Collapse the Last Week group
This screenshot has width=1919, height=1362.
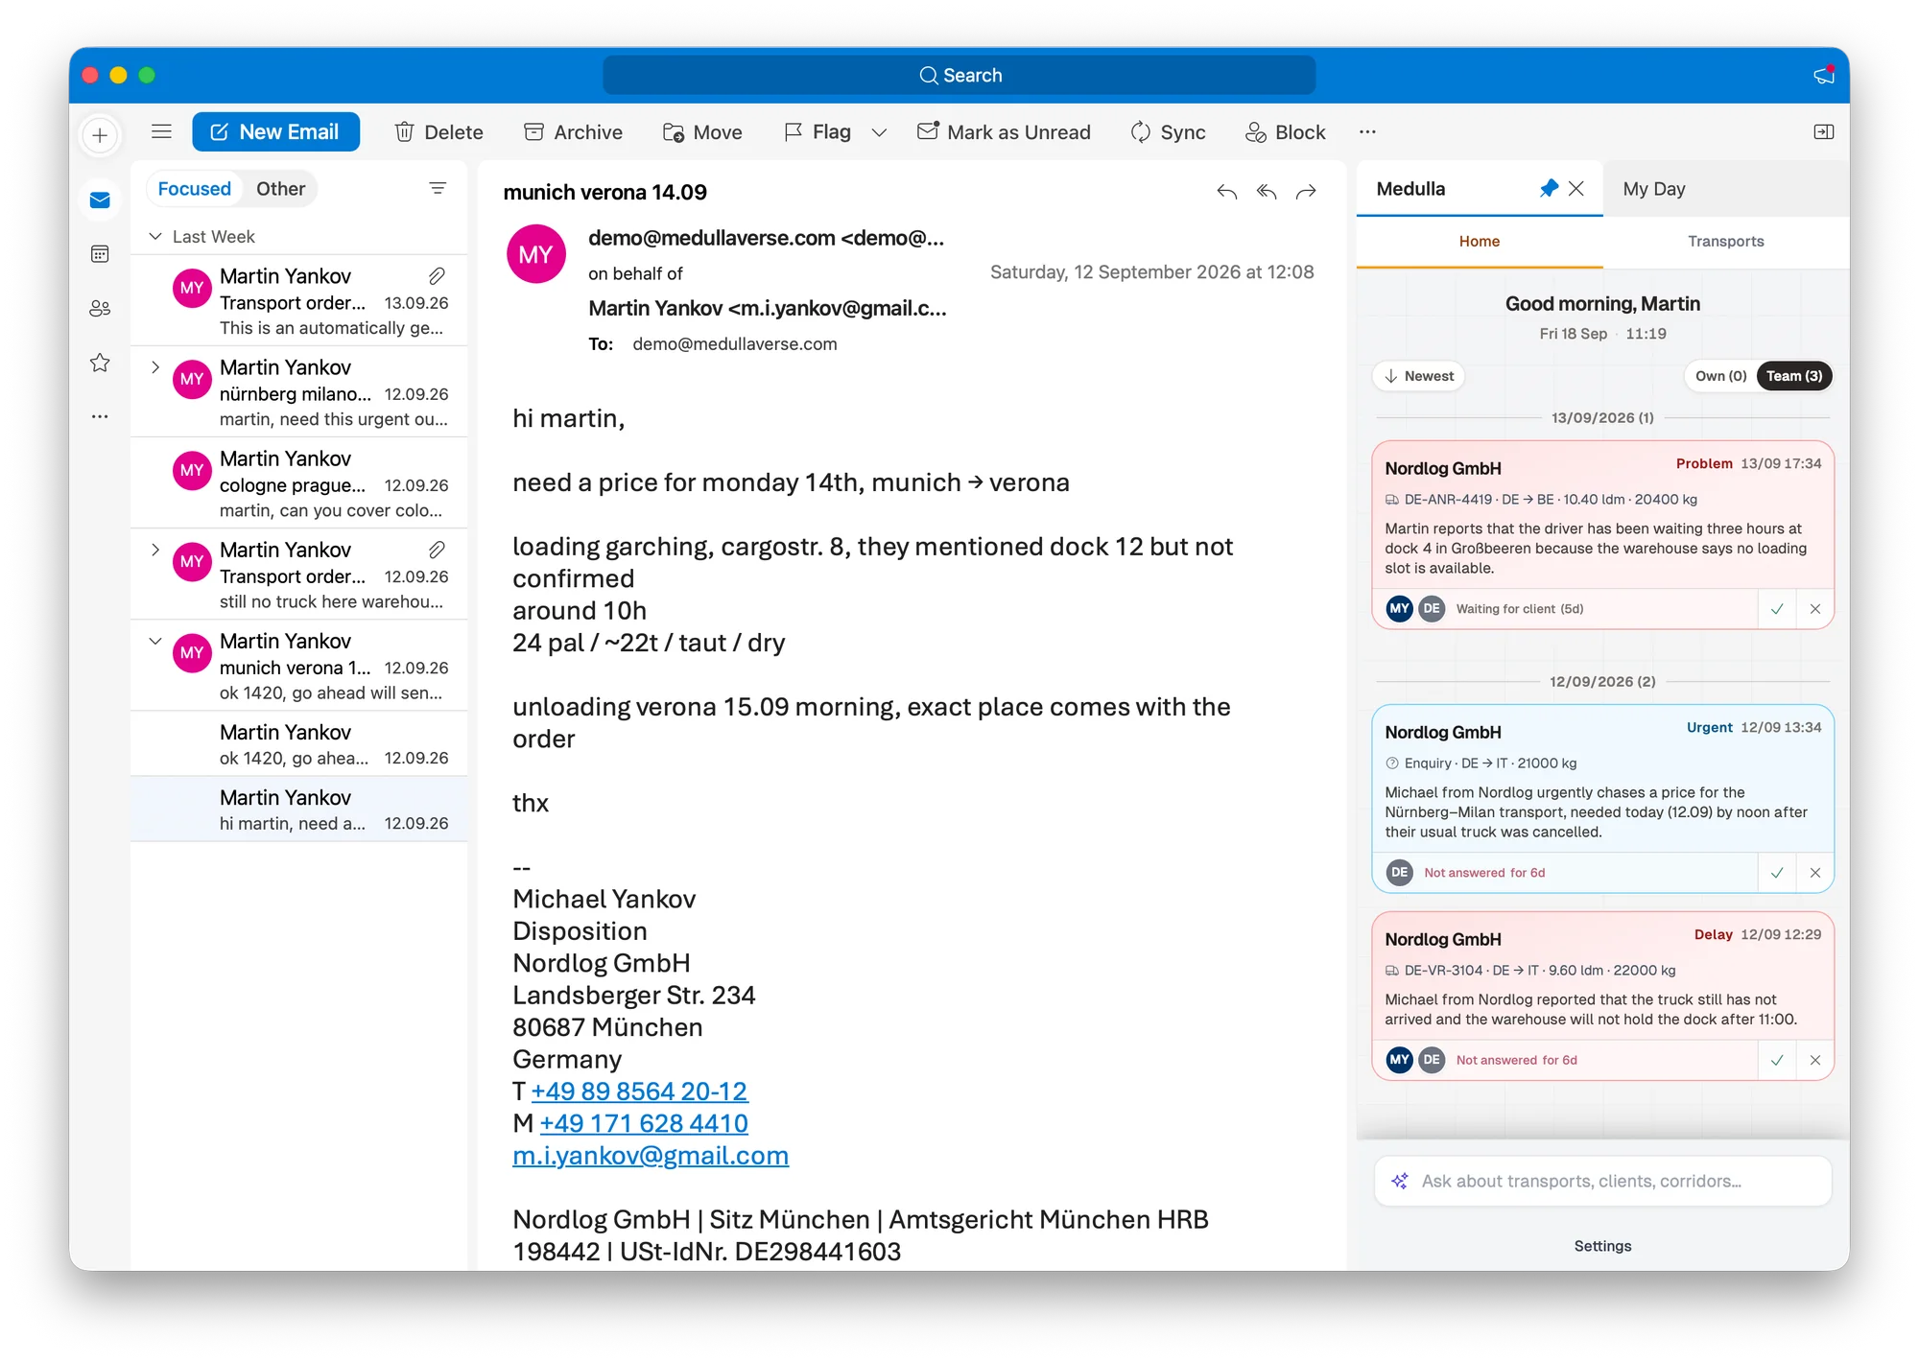pyautogui.click(x=155, y=236)
